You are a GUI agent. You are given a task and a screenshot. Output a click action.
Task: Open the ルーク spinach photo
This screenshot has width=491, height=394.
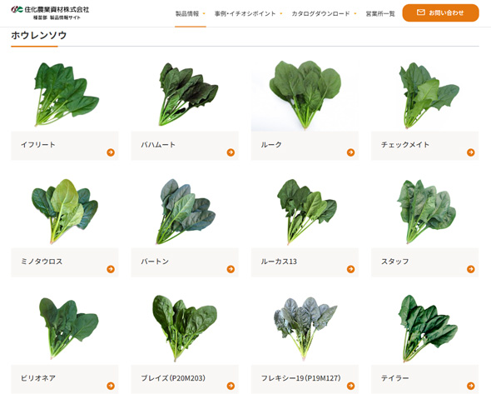pyautogui.click(x=305, y=94)
